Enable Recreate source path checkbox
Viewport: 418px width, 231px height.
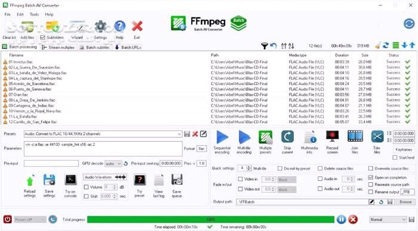[x=371, y=185]
